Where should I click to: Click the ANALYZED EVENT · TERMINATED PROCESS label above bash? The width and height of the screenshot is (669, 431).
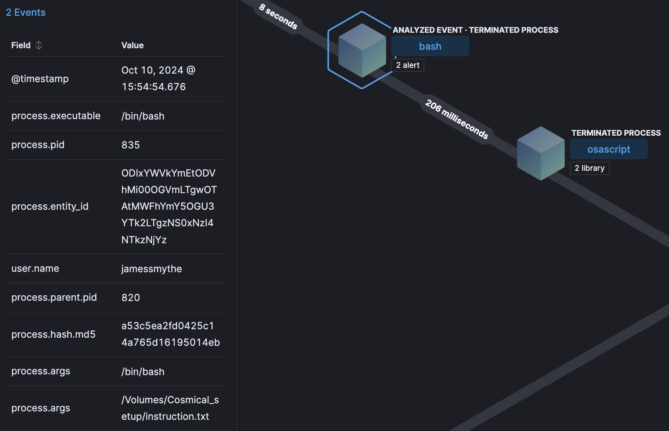475,30
